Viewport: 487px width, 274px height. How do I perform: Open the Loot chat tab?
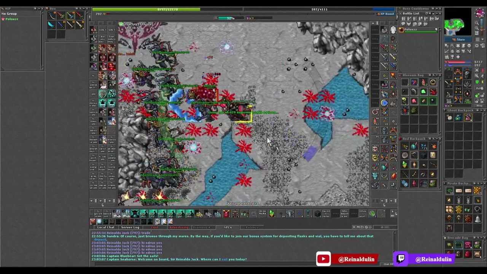click(x=155, y=227)
